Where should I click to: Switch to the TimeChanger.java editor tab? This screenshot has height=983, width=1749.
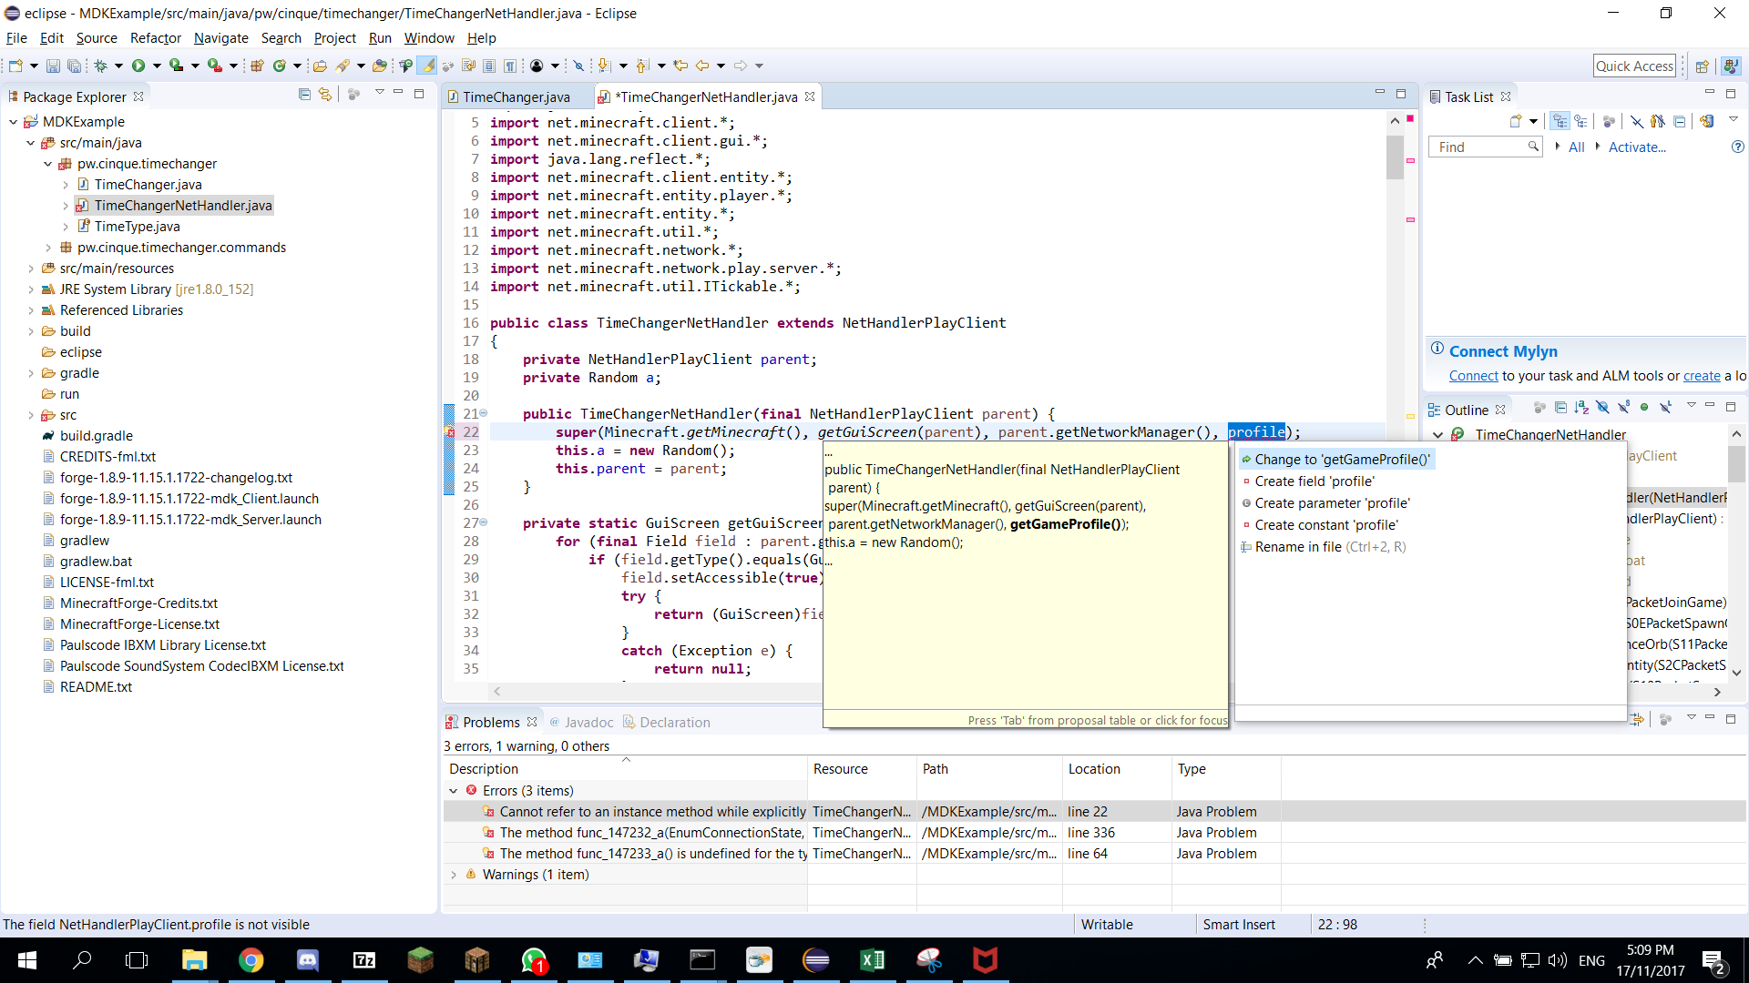[517, 96]
